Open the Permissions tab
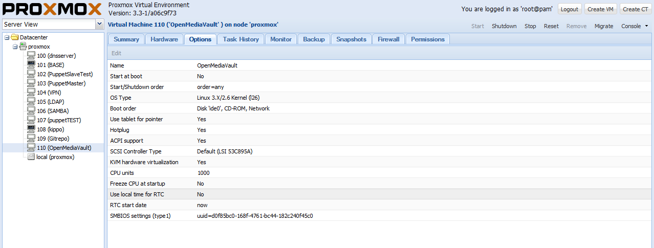Screen dimensions: 654x248 point(428,39)
